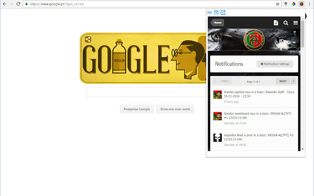Focus the Google search input box
The height and width of the screenshot is (196, 314).
pyautogui.click(x=146, y=92)
